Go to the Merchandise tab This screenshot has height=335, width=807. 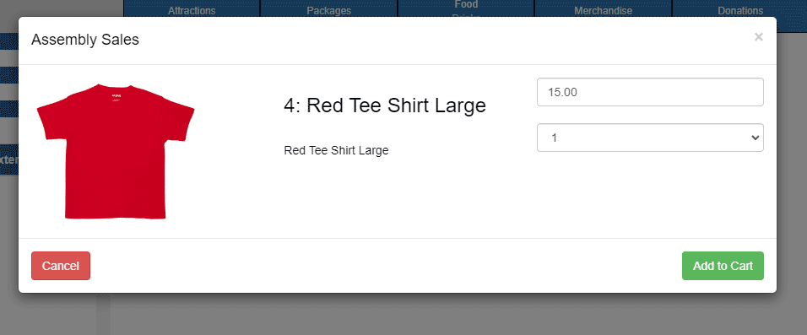pyautogui.click(x=604, y=9)
